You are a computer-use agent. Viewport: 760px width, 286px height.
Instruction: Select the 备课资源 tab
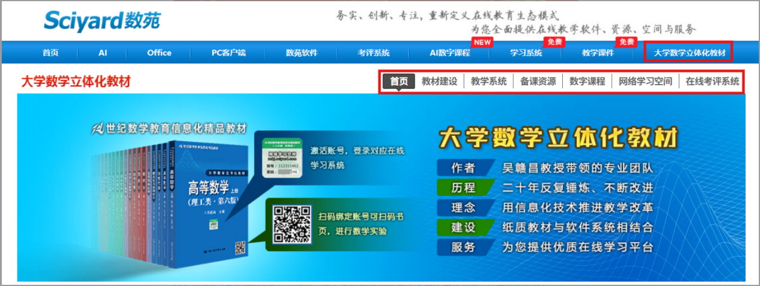coord(538,82)
